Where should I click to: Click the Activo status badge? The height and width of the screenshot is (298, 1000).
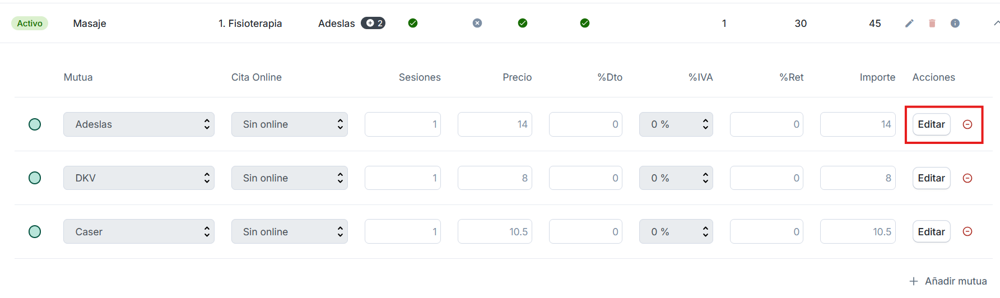[30, 23]
